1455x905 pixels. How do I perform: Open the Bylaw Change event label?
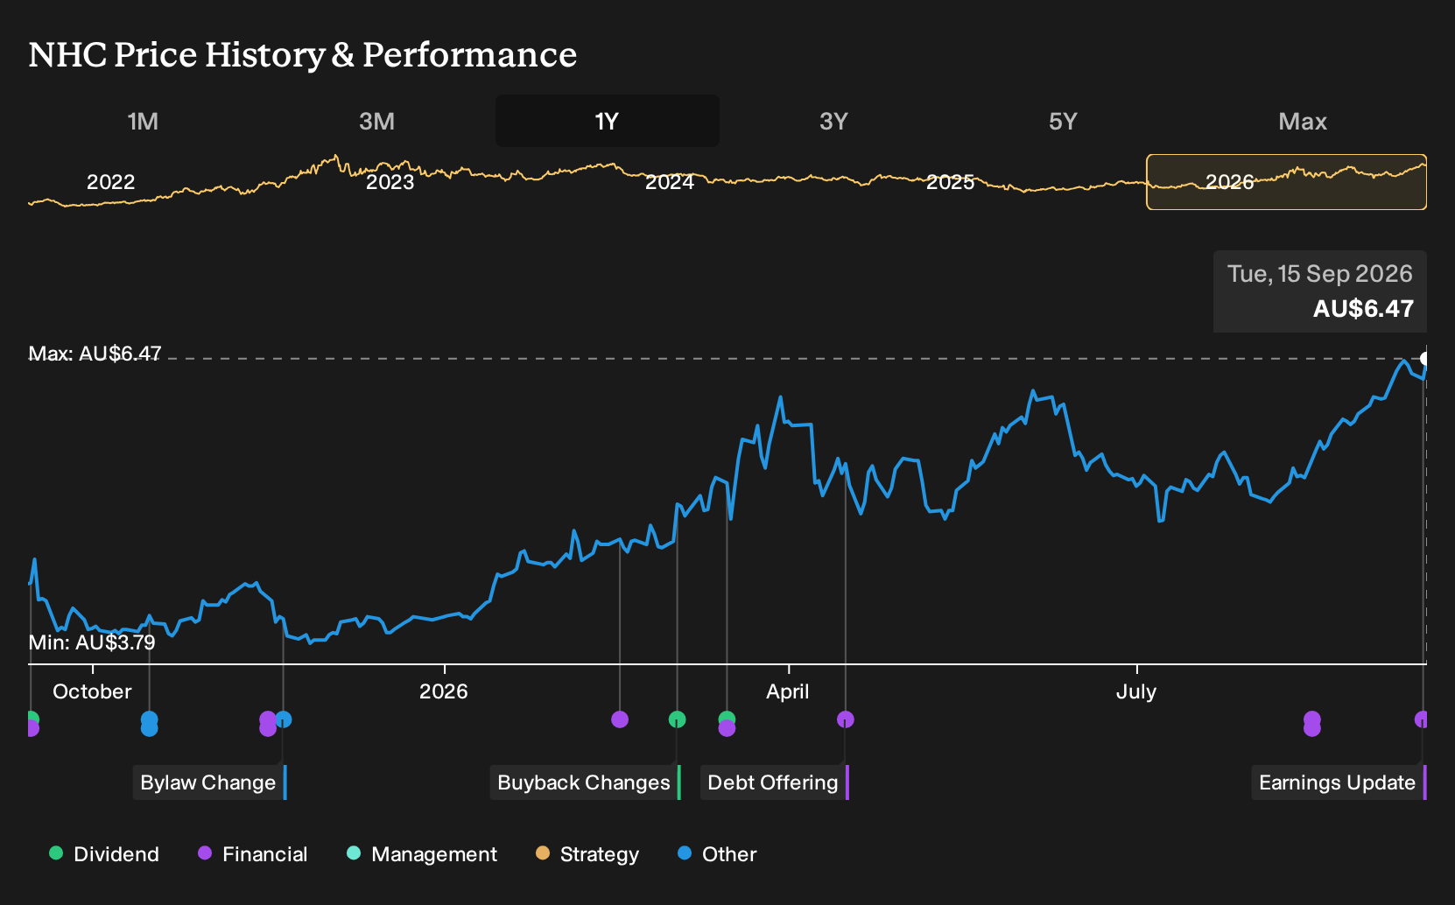[210, 782]
